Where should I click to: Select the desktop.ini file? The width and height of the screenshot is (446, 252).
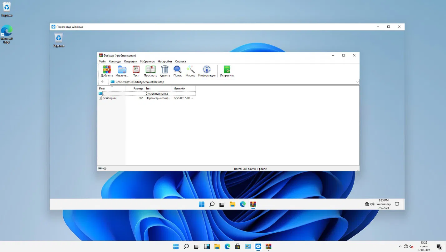(110, 98)
